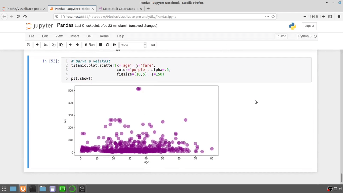Image resolution: width=343 pixels, height=193 pixels.
Task: Copy selected cells icon
Action: 54,45
